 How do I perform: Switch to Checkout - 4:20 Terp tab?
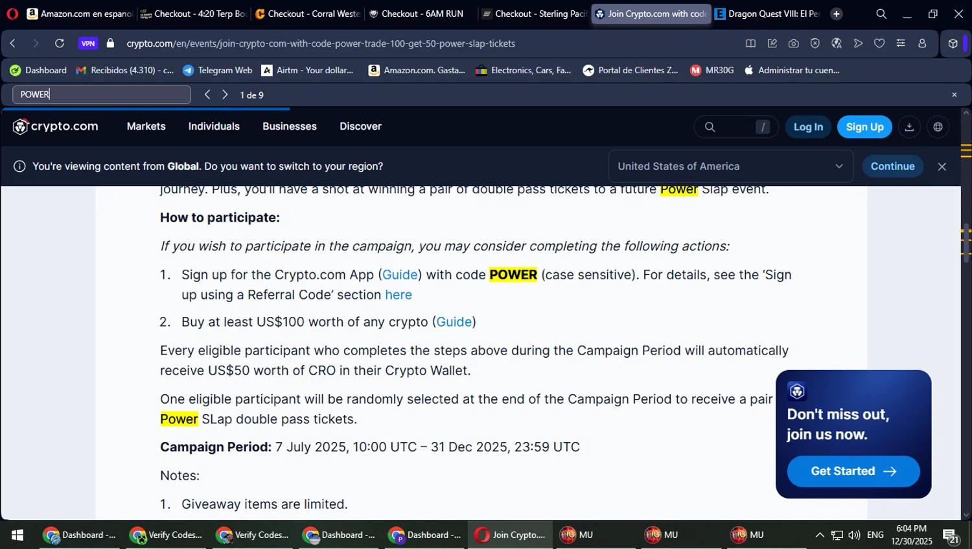194,14
